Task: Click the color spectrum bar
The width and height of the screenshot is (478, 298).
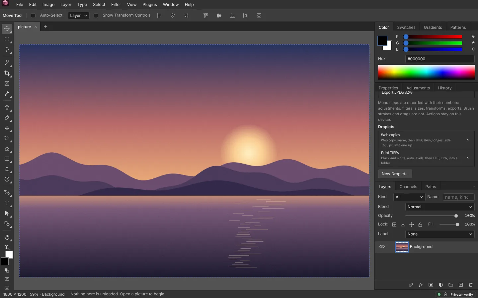Action: 426,72
